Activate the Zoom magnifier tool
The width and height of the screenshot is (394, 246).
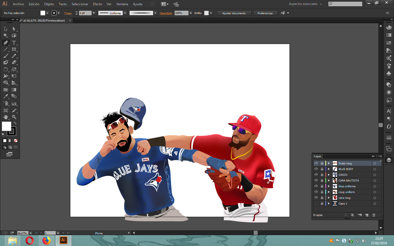point(14,117)
